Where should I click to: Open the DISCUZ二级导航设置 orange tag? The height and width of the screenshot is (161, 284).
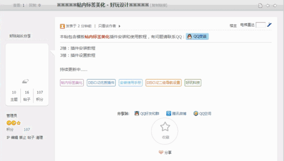pos(163,83)
